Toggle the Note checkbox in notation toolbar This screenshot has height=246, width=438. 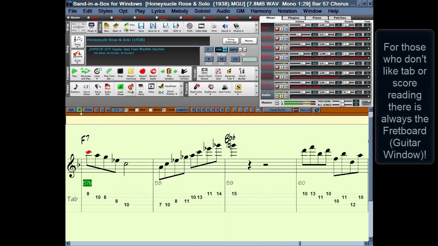[x=126, y=110]
